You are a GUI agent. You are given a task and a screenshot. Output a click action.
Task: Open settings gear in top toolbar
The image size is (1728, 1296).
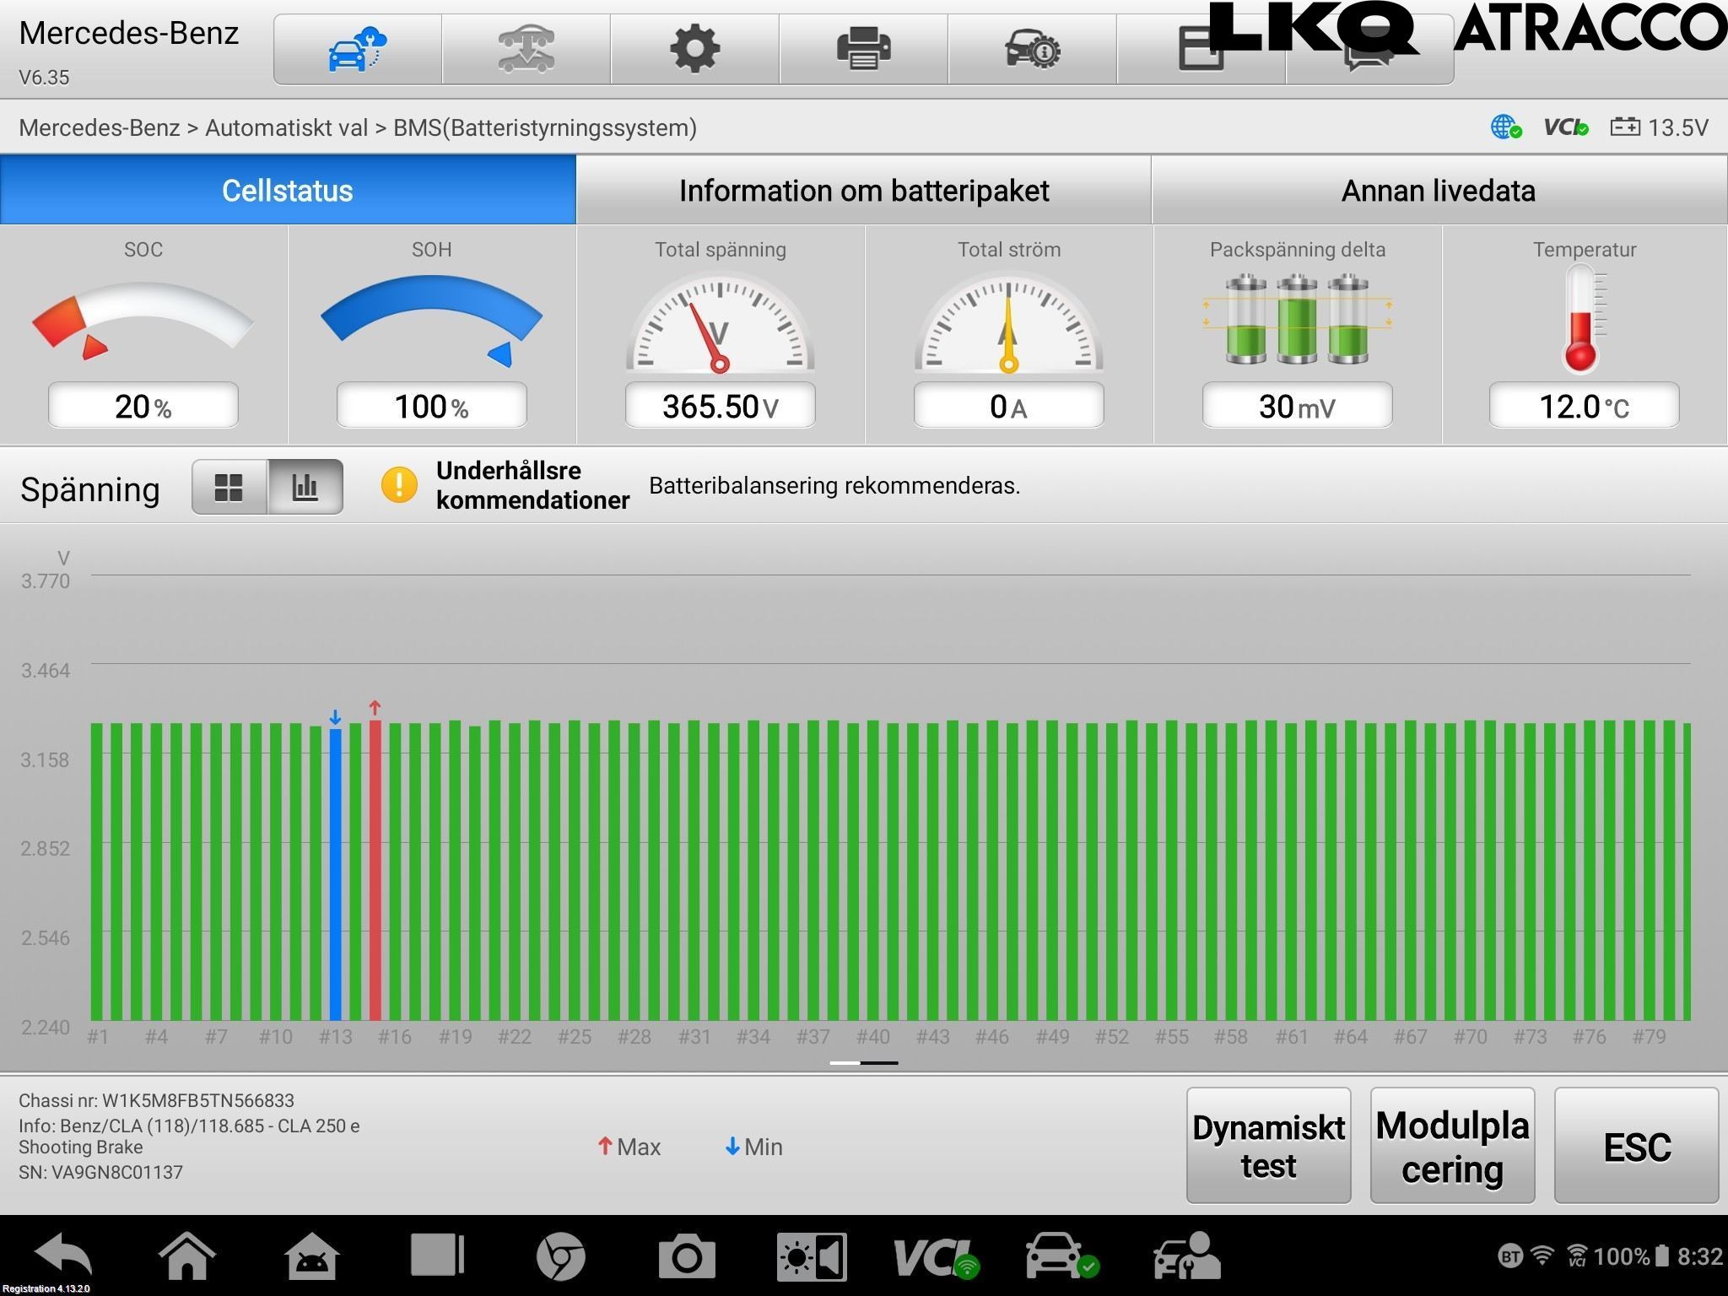[x=694, y=49]
